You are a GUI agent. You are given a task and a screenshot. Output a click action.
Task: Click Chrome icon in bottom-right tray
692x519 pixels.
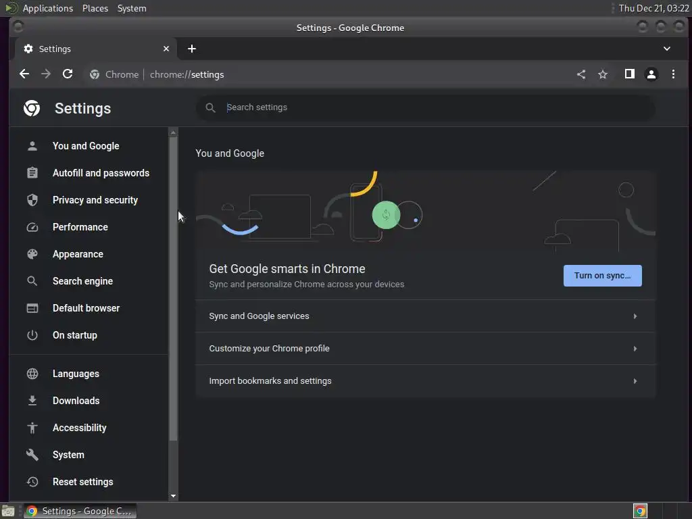tap(640, 511)
